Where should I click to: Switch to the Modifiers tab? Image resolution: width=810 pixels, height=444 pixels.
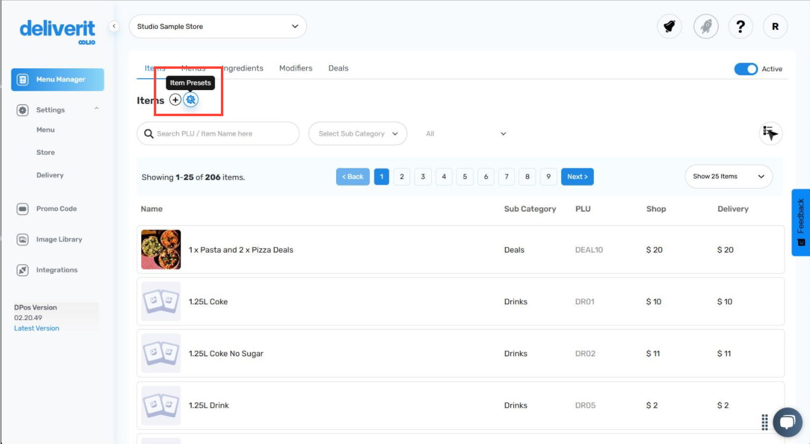295,68
